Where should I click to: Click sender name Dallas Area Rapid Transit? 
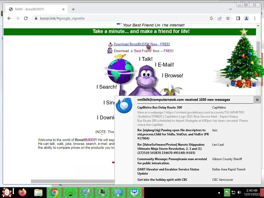click(x=229, y=169)
